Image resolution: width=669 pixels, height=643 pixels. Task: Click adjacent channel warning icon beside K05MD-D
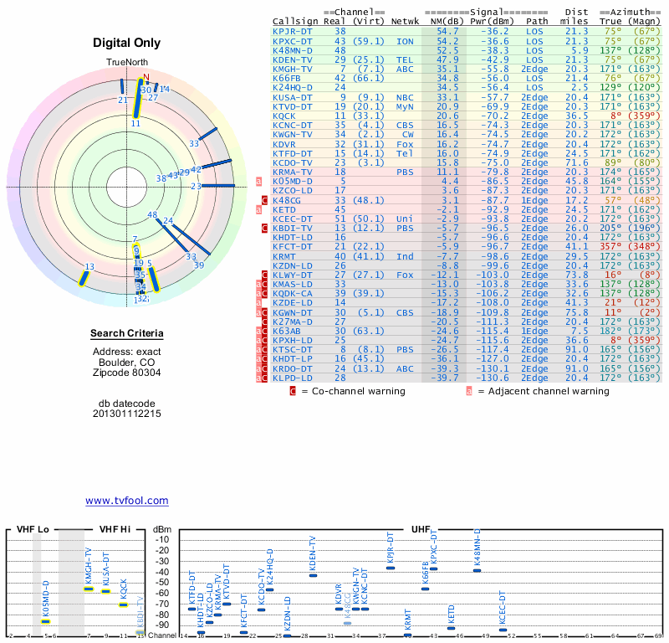point(258,180)
